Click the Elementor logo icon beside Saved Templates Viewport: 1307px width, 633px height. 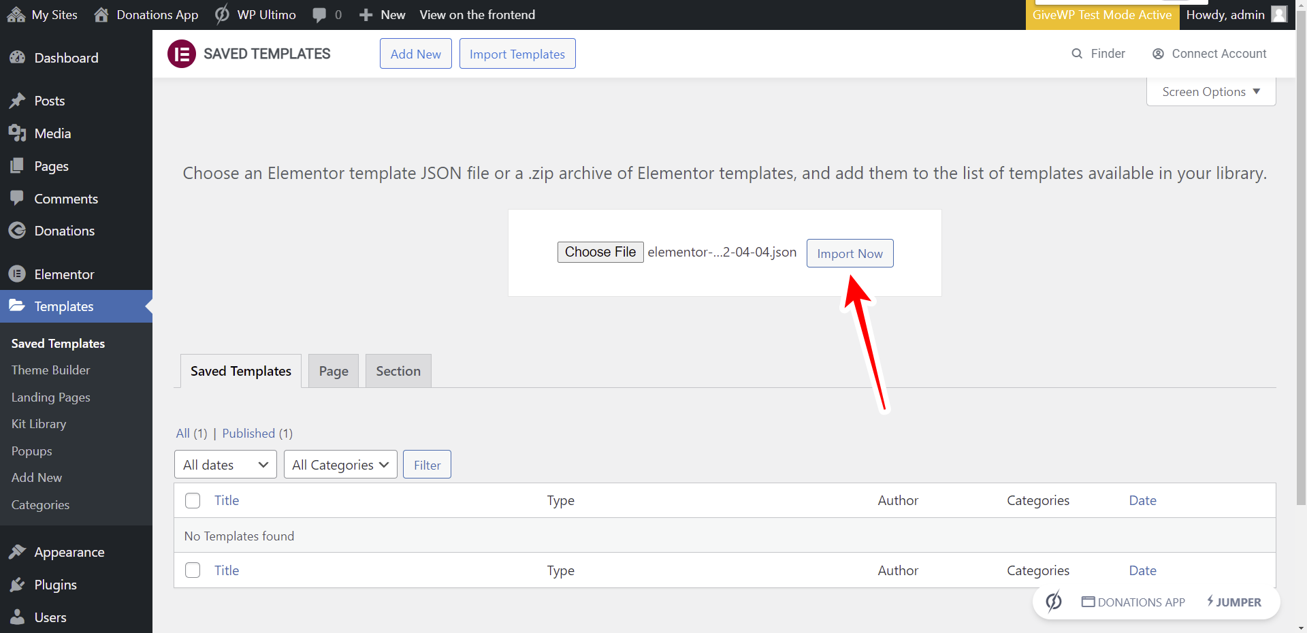click(x=182, y=54)
